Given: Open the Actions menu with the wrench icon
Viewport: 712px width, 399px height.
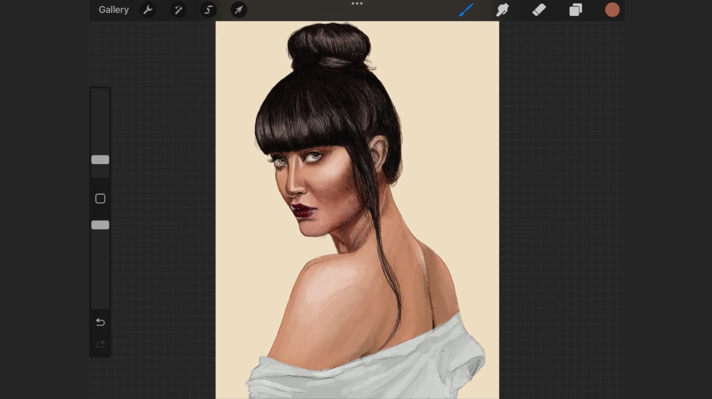Looking at the screenshot, I should 148,10.
